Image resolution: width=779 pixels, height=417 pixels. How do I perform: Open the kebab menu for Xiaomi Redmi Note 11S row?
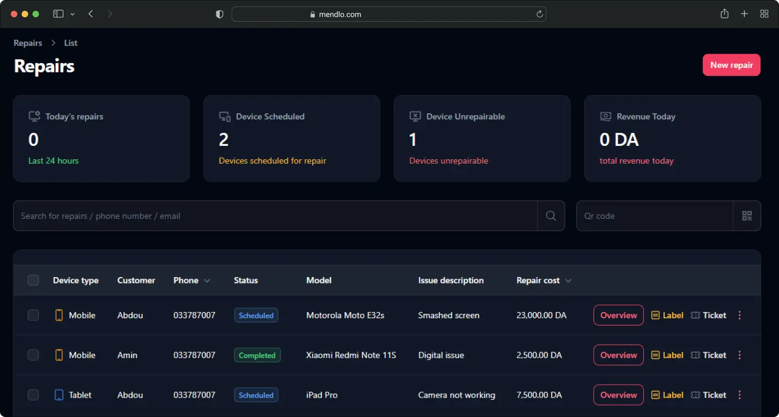(740, 355)
